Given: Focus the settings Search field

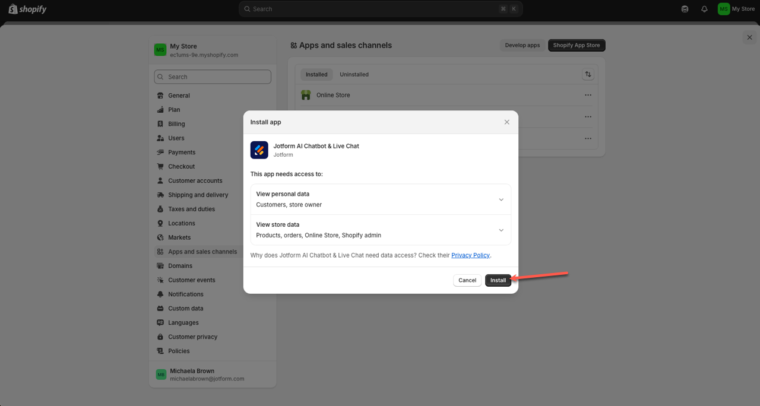Looking at the screenshot, I should pos(213,77).
